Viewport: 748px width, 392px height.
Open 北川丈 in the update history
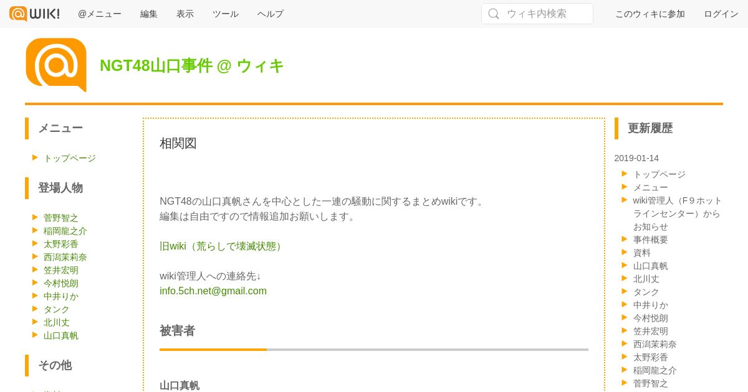tap(646, 279)
